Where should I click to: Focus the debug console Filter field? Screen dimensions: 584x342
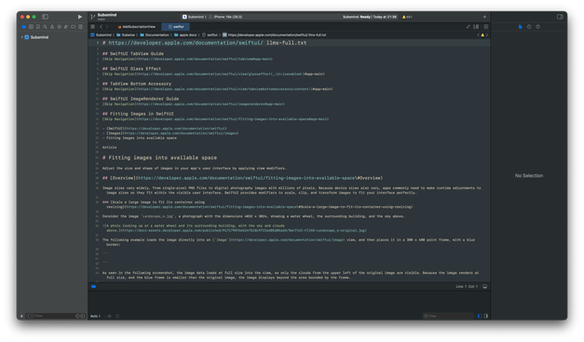(448, 316)
